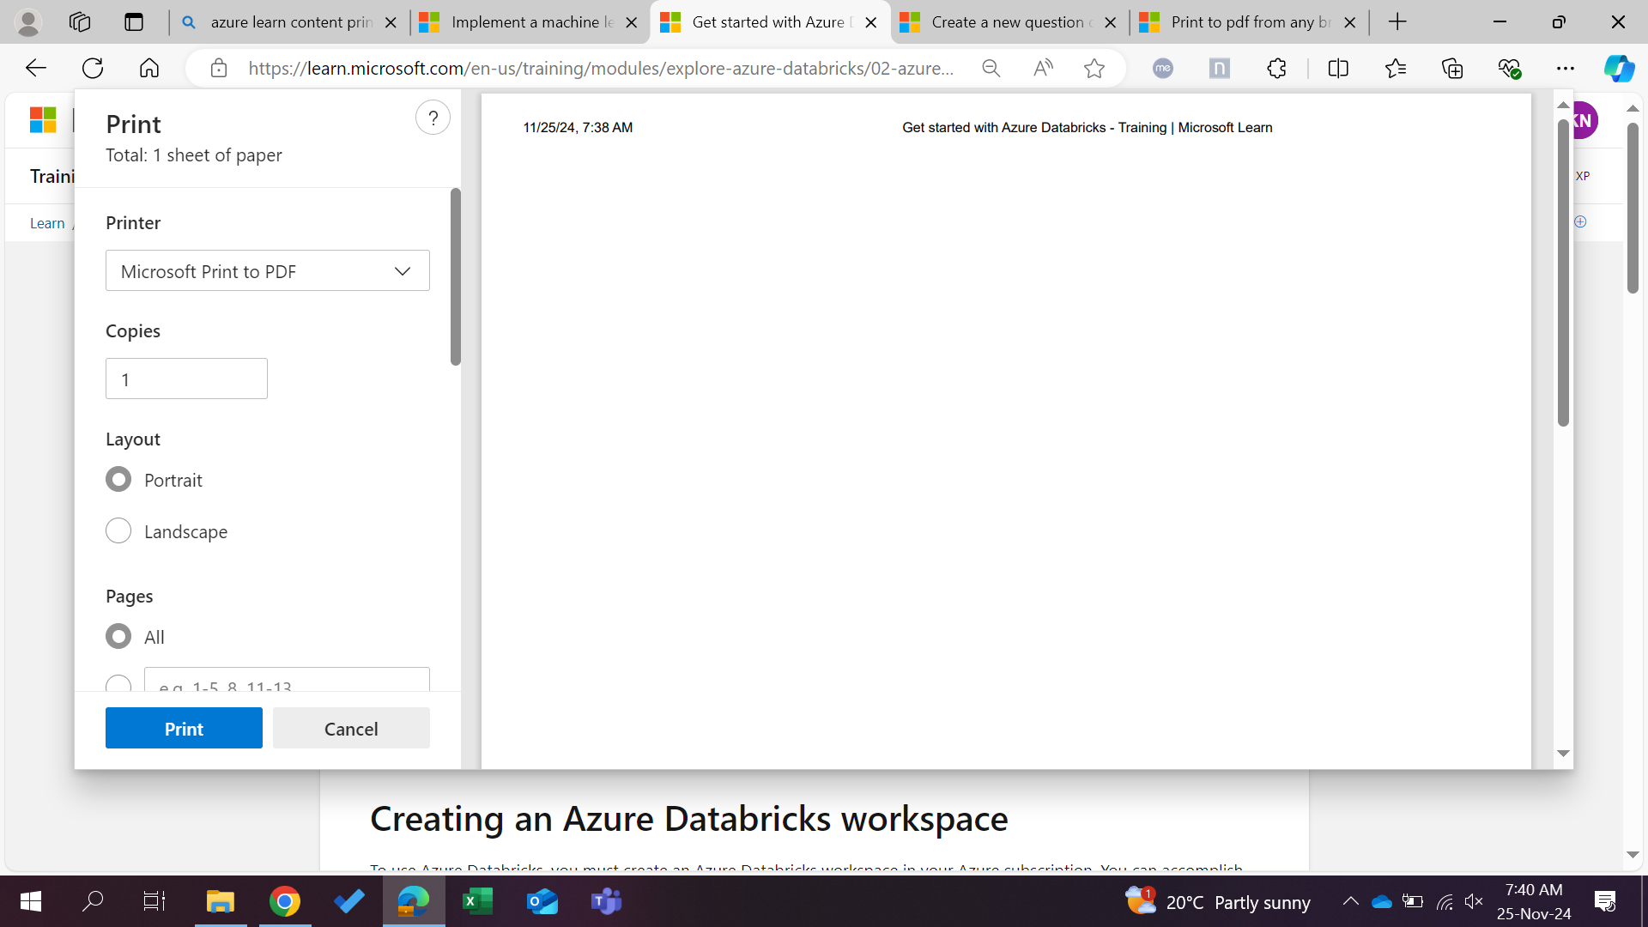Screen dimensions: 1648x927
Task: Click the battery tray icon
Action: [x=1413, y=901]
